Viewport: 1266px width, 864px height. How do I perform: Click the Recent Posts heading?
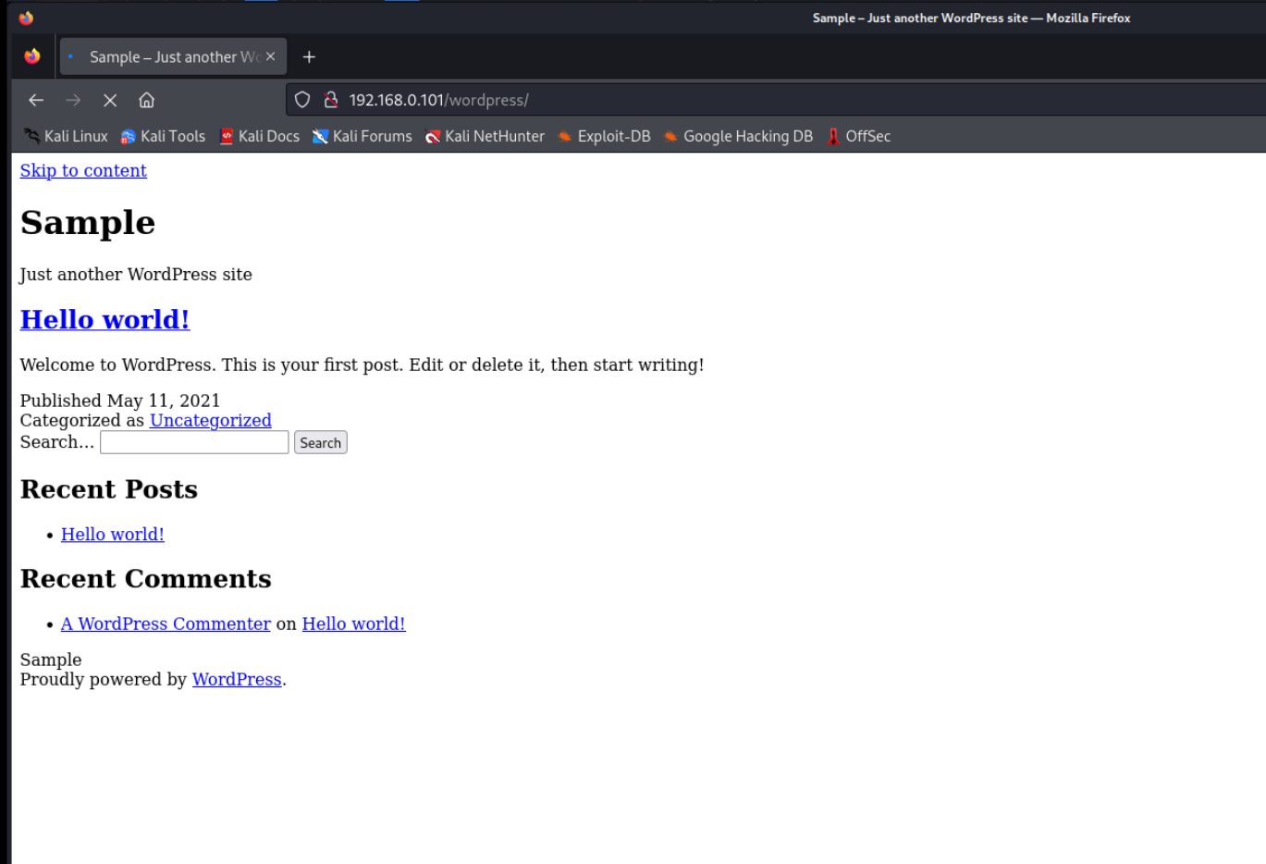(109, 489)
